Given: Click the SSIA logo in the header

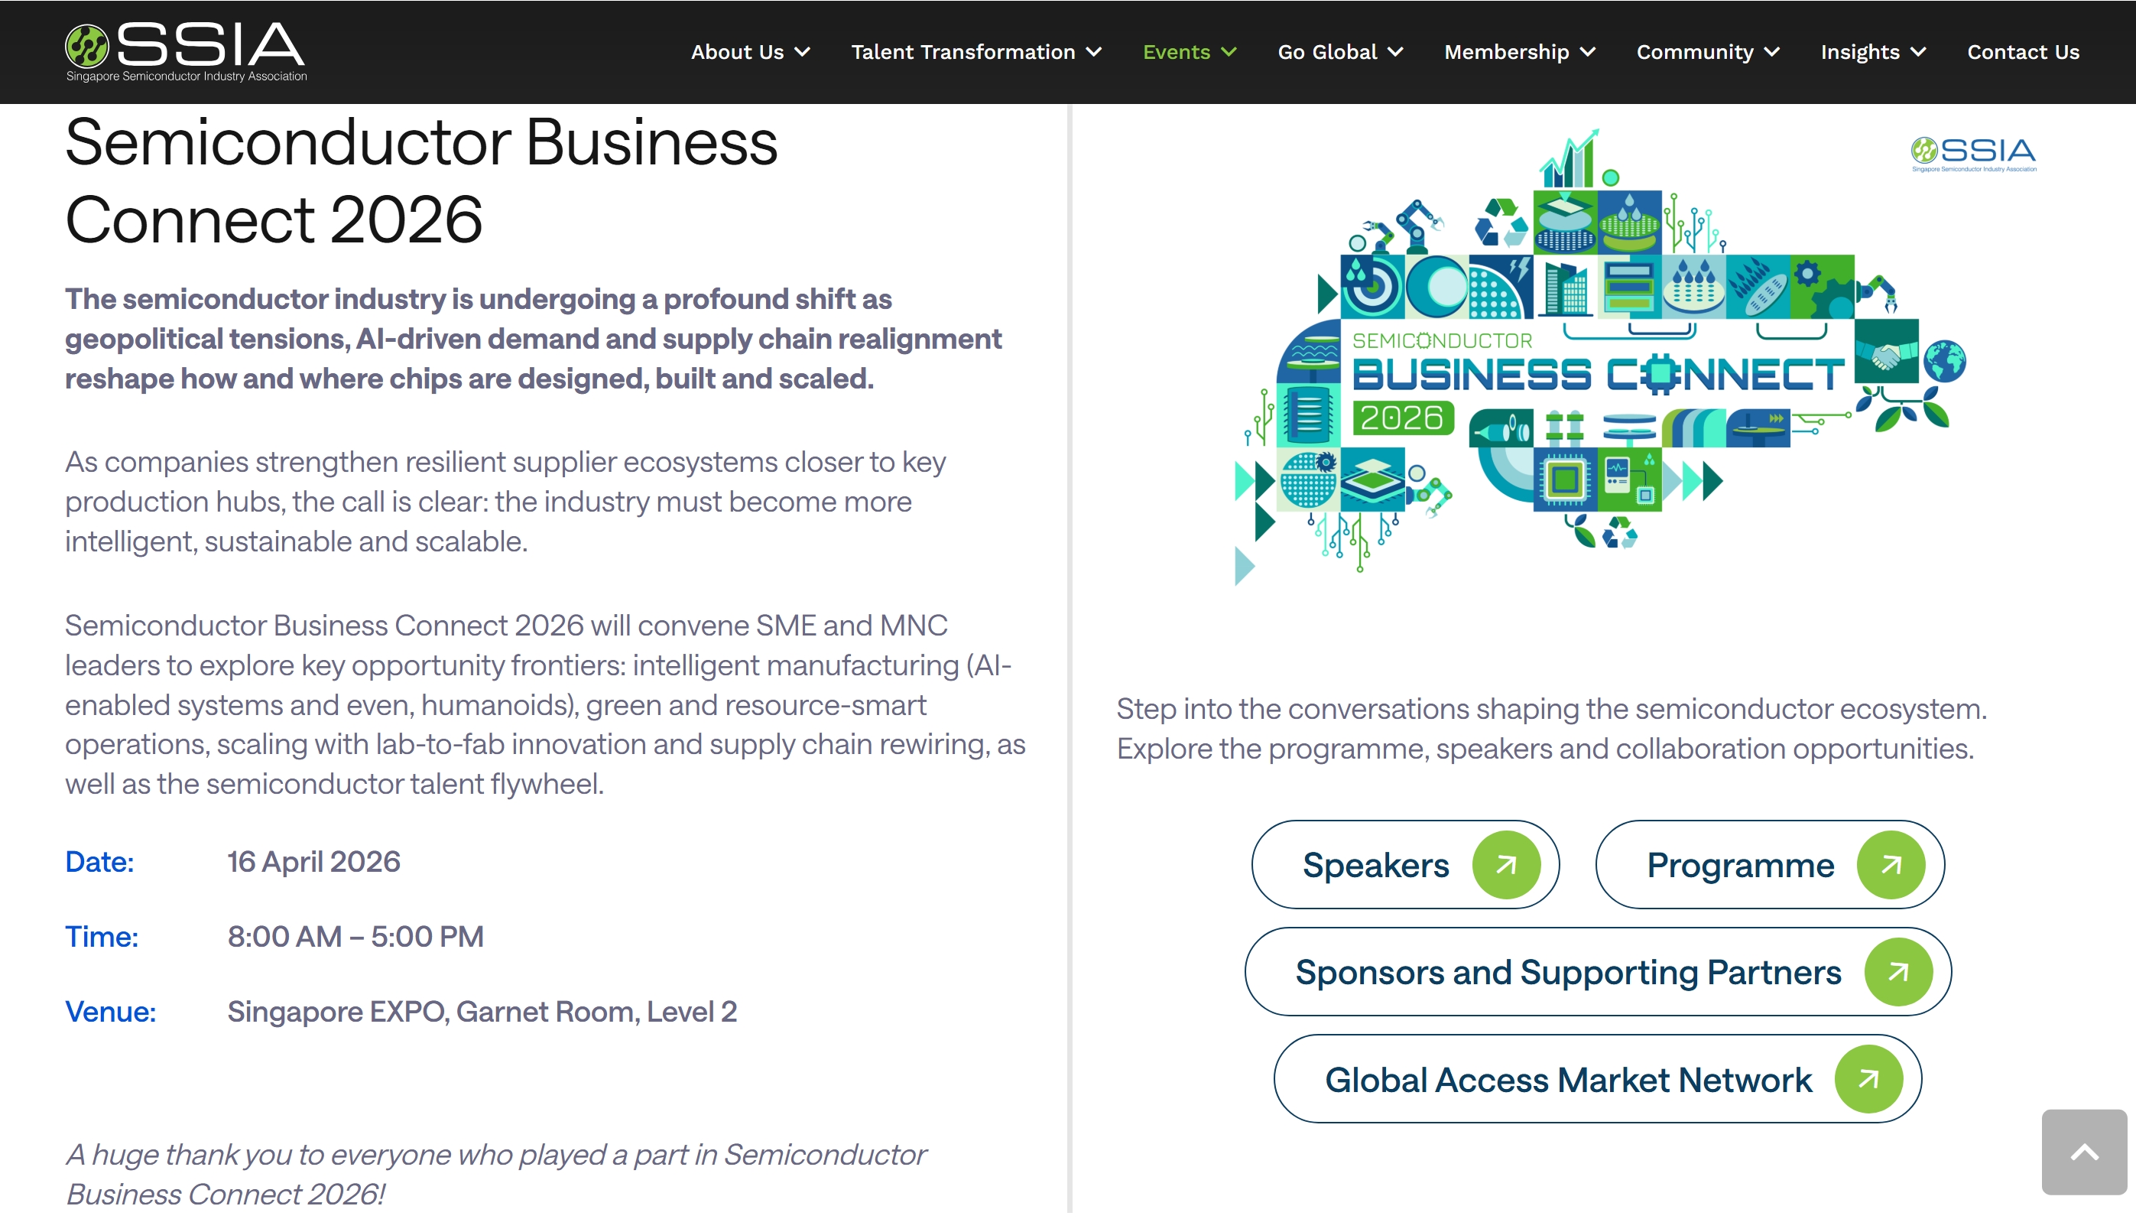Looking at the screenshot, I should 186,52.
